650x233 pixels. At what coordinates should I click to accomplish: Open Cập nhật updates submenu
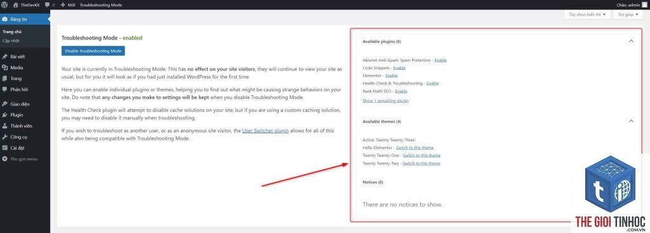coord(11,41)
